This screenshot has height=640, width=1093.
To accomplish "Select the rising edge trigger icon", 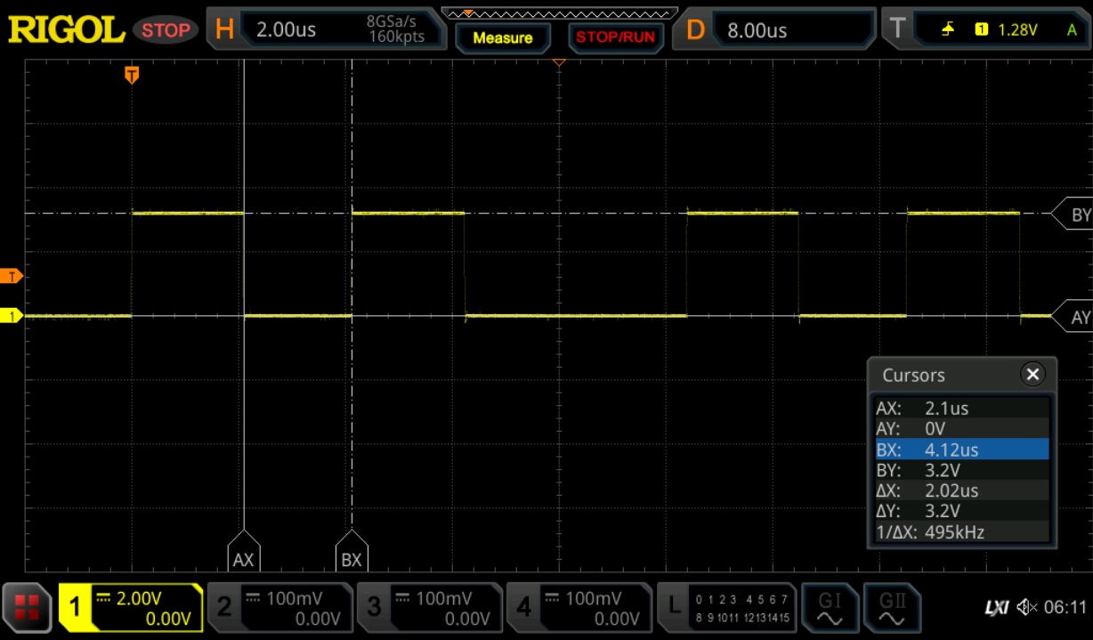I will (x=949, y=29).
